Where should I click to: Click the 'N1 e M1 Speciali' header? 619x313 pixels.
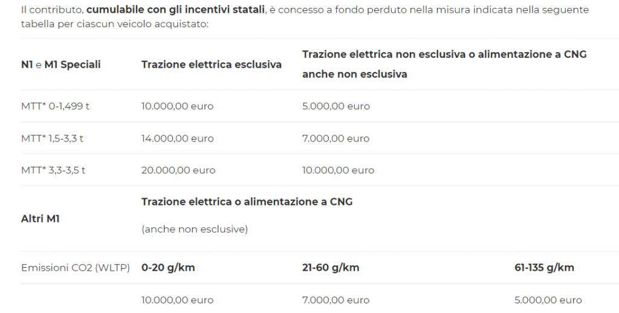pos(60,65)
